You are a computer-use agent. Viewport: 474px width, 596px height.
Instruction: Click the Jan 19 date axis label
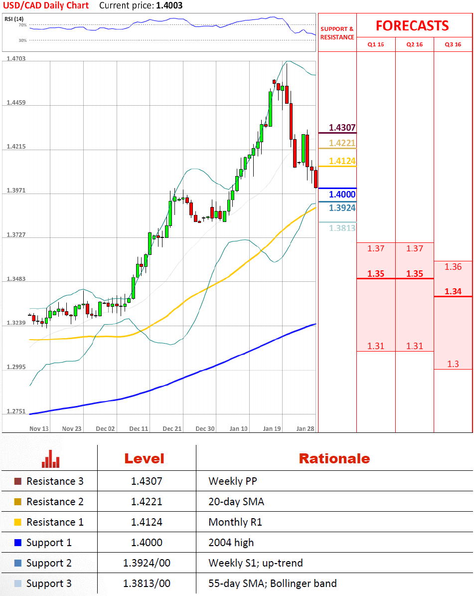pos(272,429)
